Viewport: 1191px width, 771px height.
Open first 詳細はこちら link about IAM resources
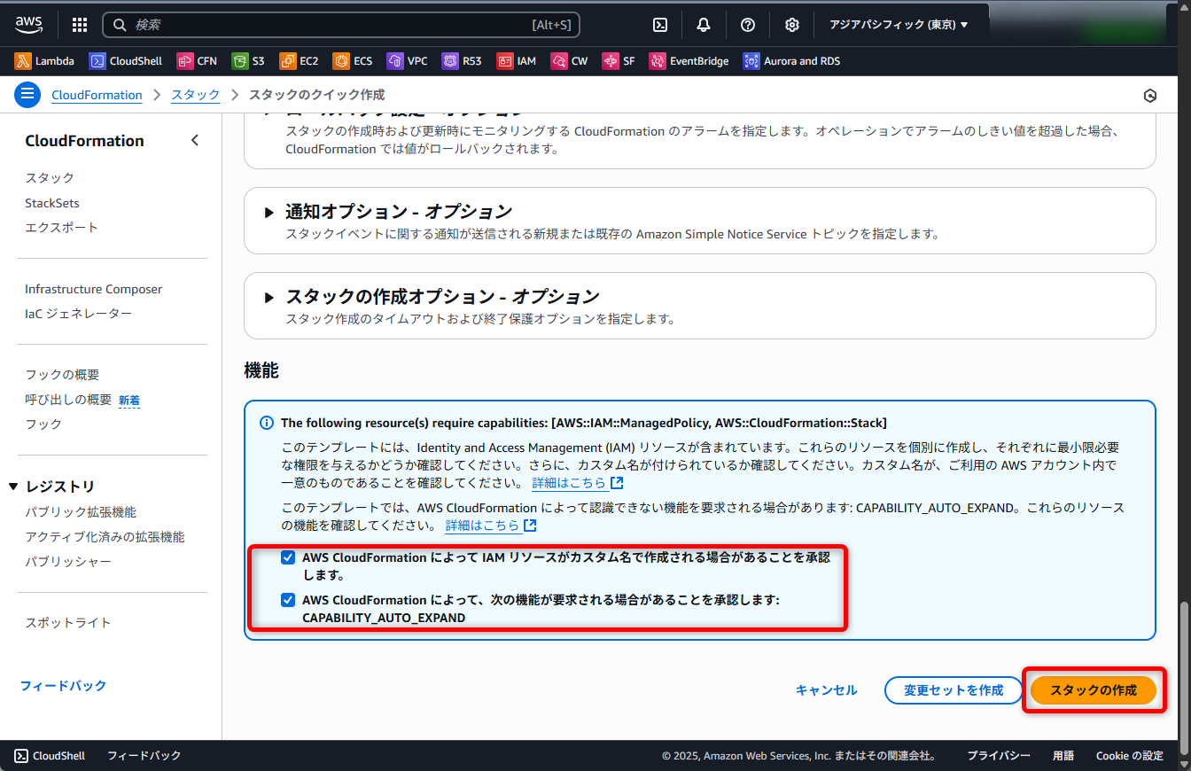tap(577, 483)
